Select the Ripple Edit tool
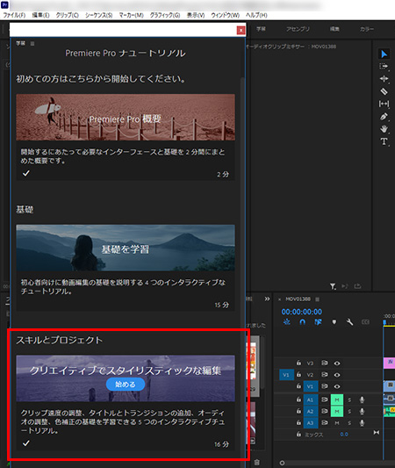 point(384,78)
